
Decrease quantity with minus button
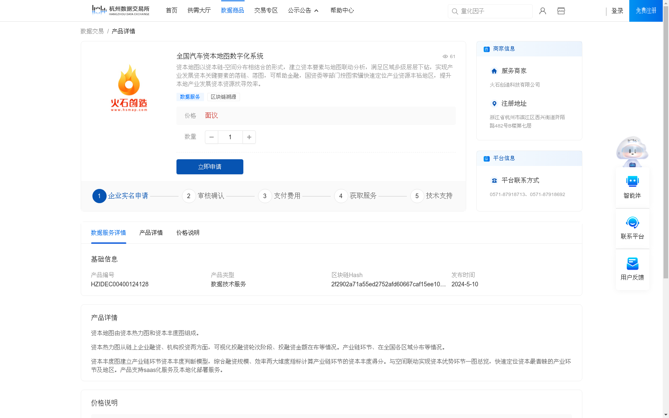click(212, 137)
